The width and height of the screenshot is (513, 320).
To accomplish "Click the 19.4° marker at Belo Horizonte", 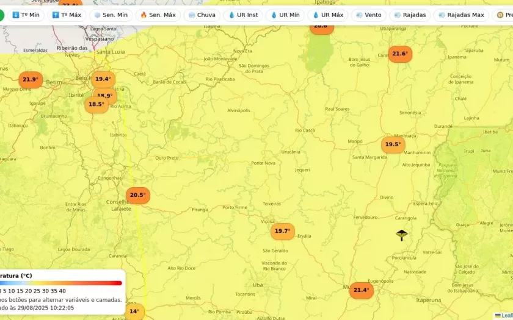I will pyautogui.click(x=103, y=79).
